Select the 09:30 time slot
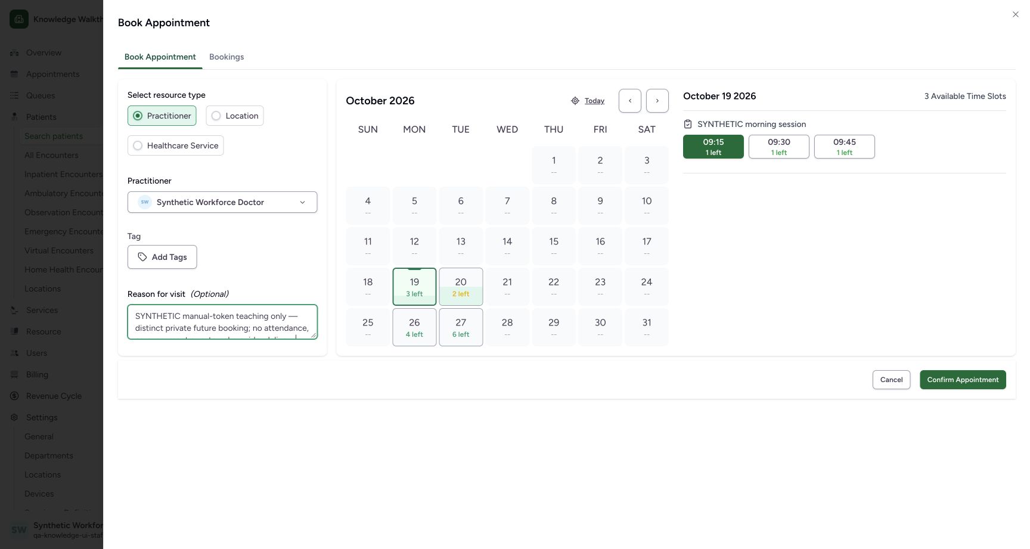 pos(779,147)
